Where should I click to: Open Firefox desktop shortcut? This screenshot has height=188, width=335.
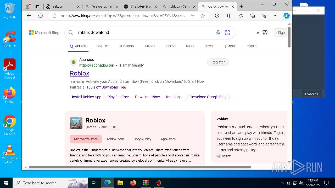pyautogui.click(x=10, y=95)
